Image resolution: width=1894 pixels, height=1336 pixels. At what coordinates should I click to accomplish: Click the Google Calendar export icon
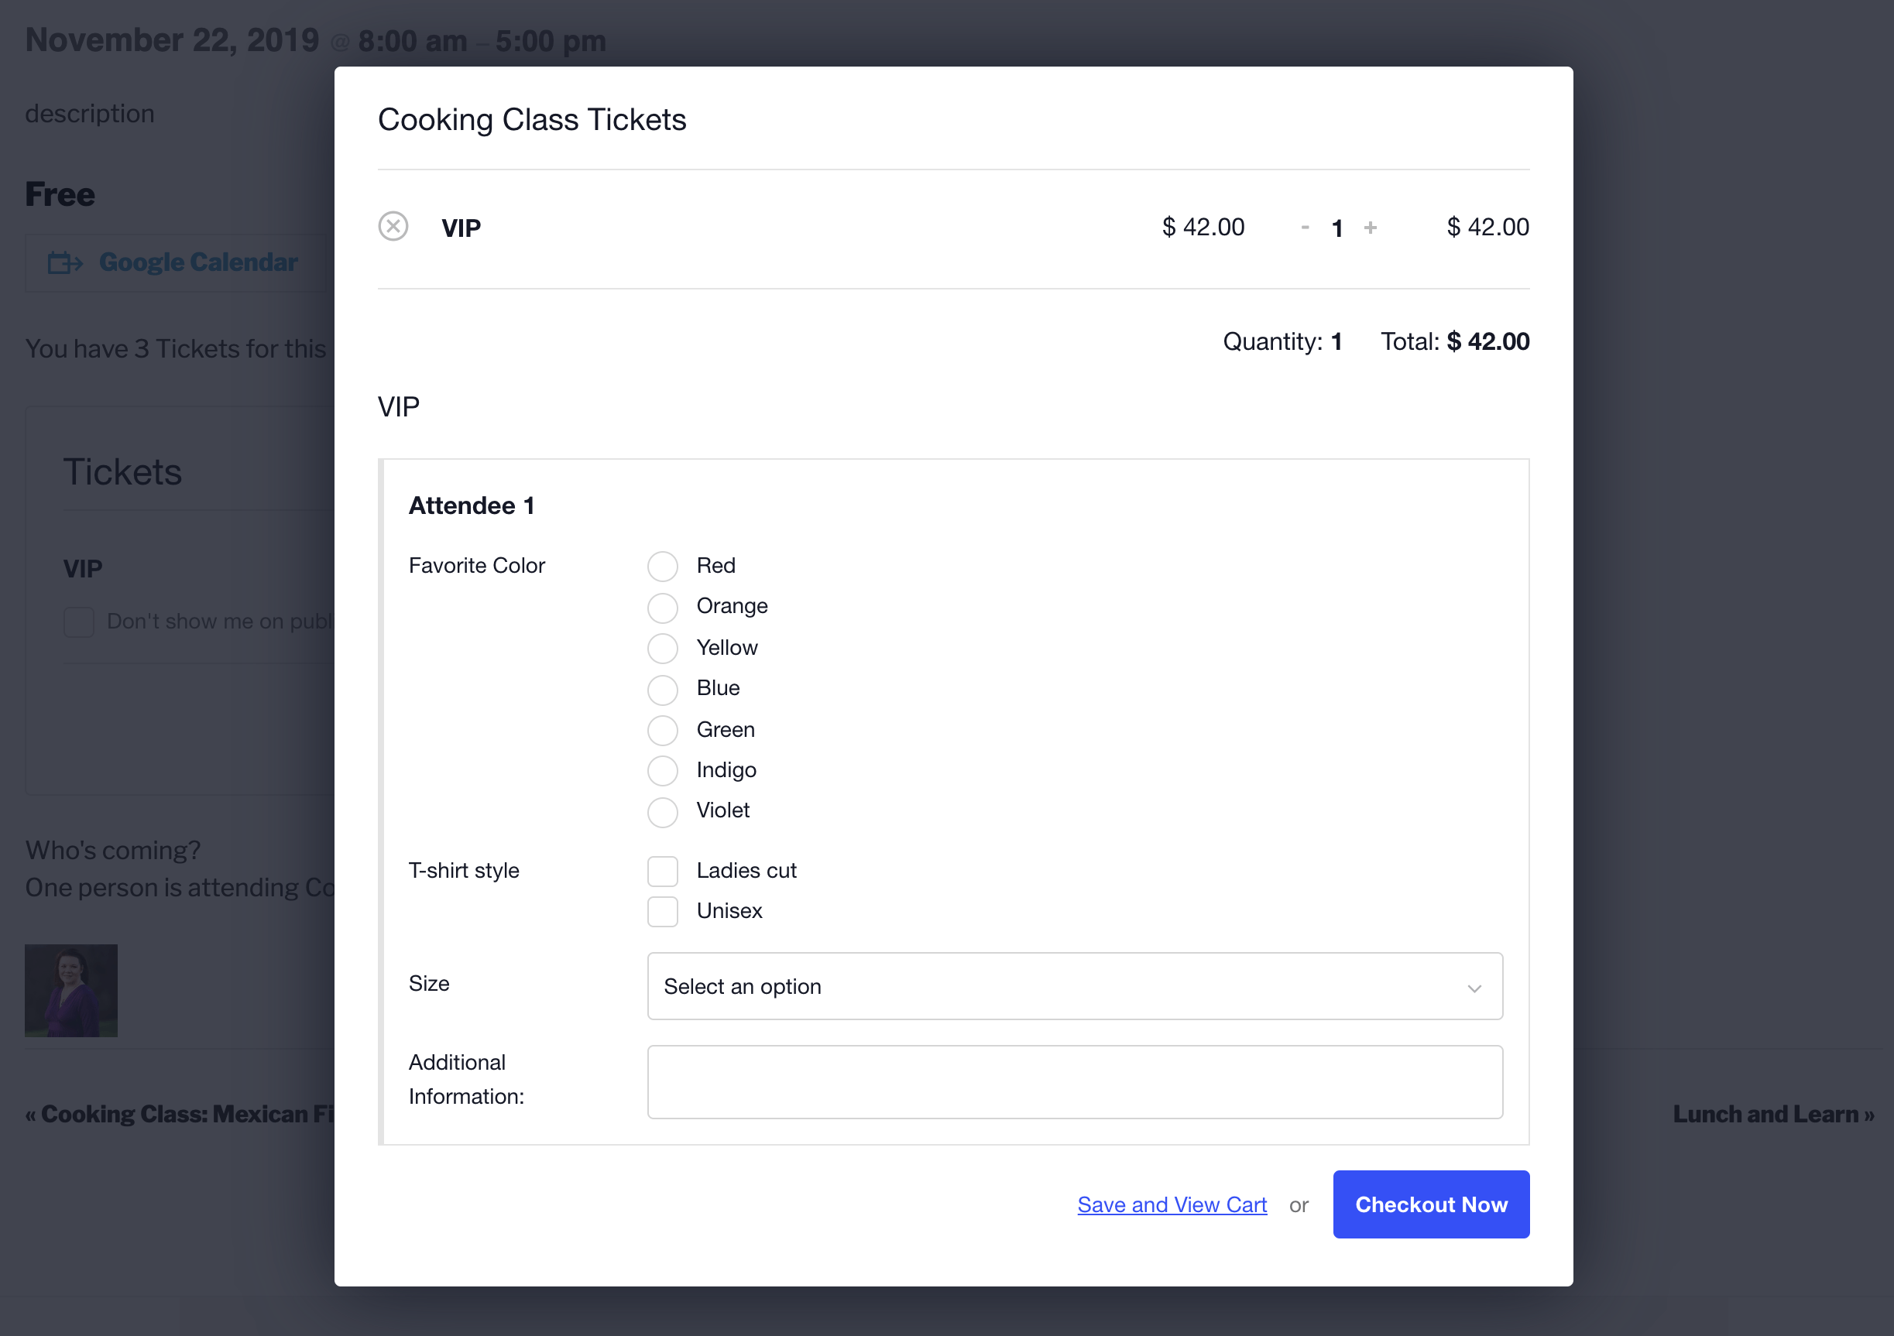65,263
